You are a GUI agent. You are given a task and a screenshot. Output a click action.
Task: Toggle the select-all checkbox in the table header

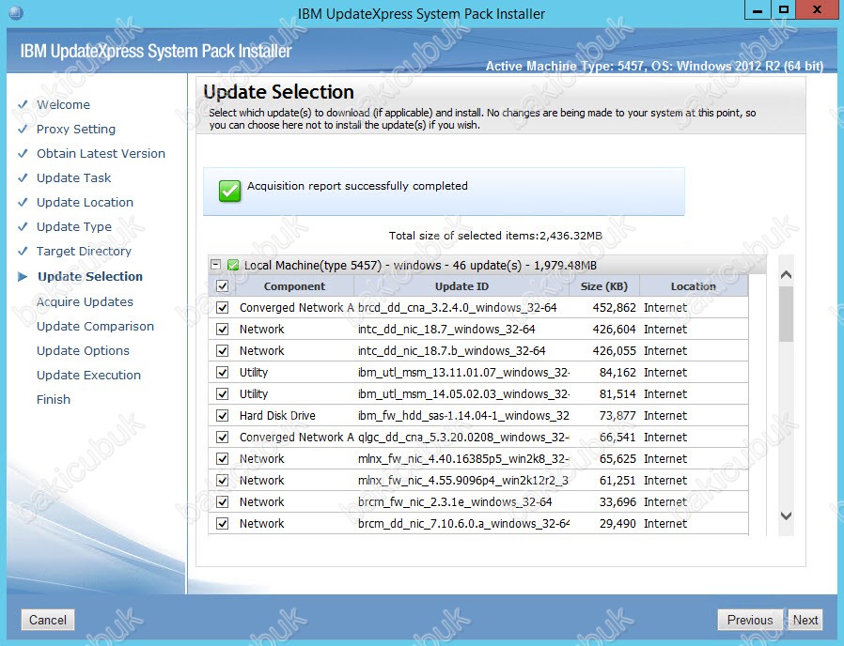pyautogui.click(x=223, y=286)
